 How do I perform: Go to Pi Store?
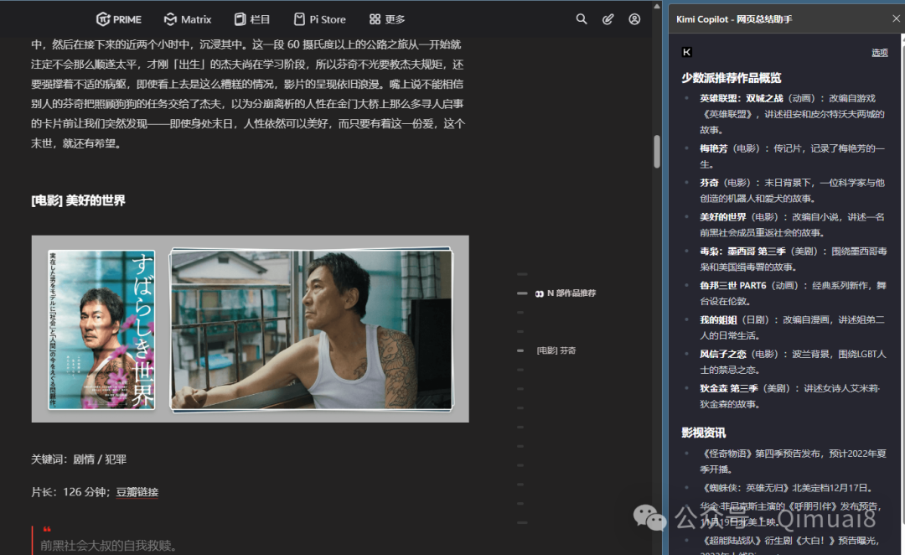click(320, 19)
